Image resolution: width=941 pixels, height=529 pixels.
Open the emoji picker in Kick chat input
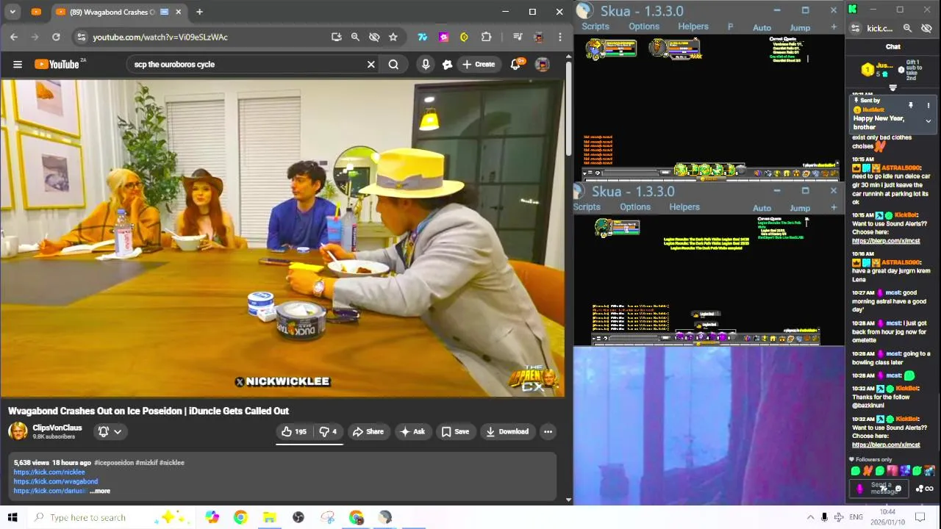click(x=898, y=489)
